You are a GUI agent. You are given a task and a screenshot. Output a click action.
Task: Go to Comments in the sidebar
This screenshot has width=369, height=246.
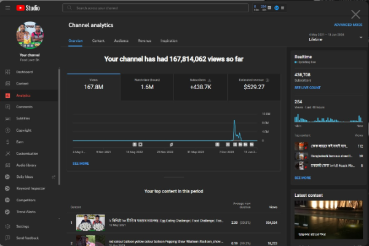(x=25, y=107)
